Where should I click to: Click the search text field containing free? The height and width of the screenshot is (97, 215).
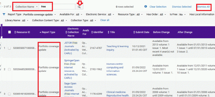(57, 6)
